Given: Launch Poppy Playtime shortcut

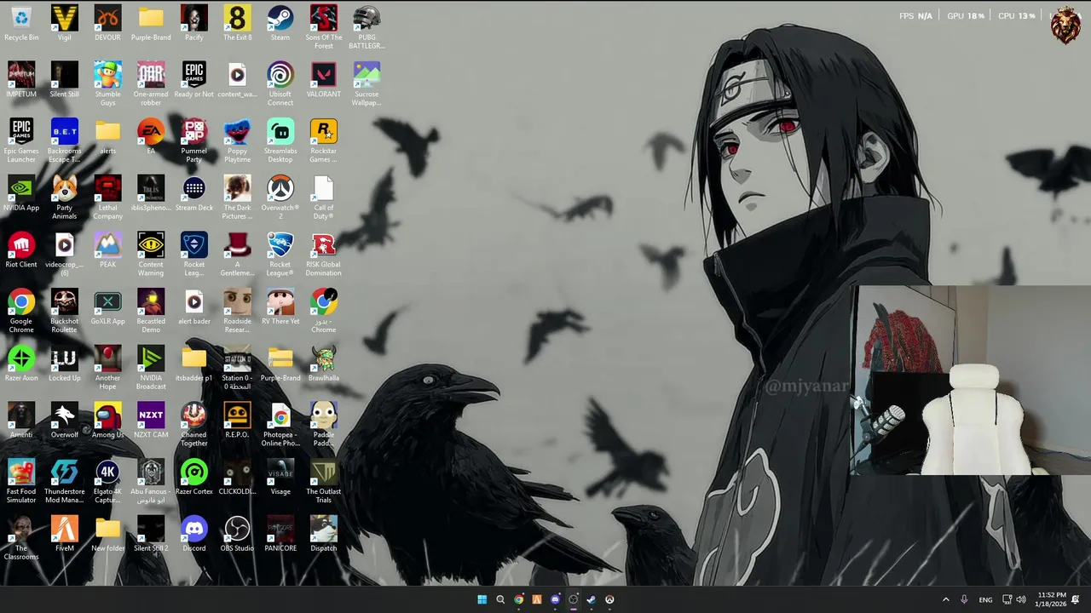Looking at the screenshot, I should (237, 141).
